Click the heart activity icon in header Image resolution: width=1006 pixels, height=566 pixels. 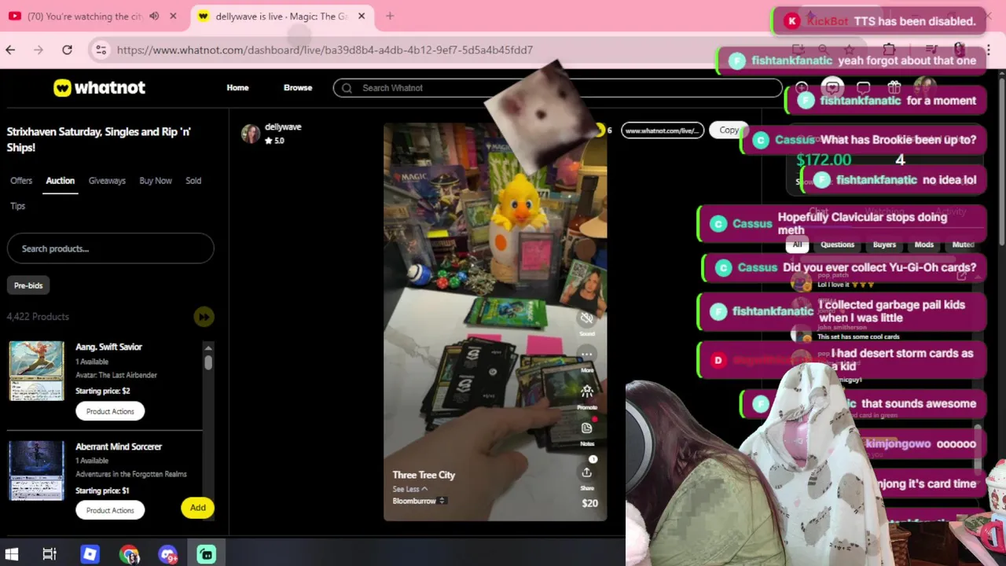coord(832,88)
